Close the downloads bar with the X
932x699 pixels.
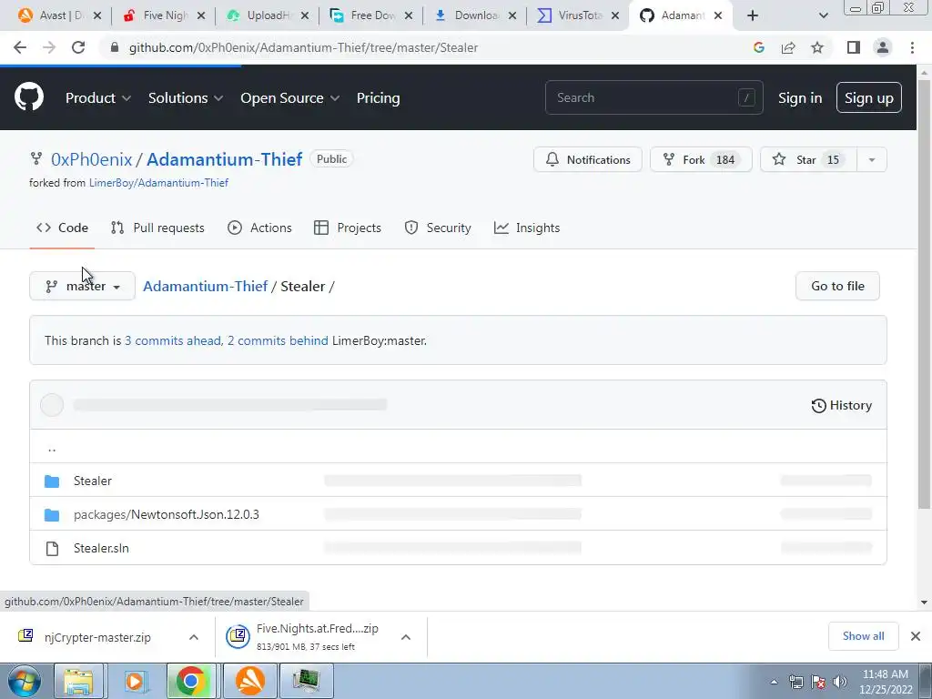916,636
